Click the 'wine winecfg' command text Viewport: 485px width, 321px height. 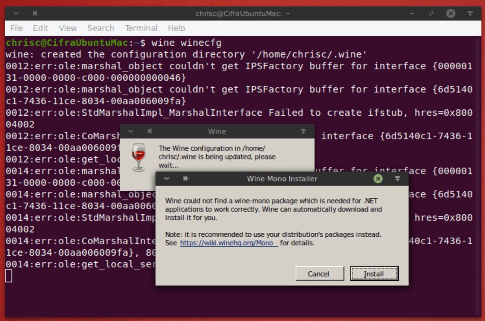tap(186, 43)
